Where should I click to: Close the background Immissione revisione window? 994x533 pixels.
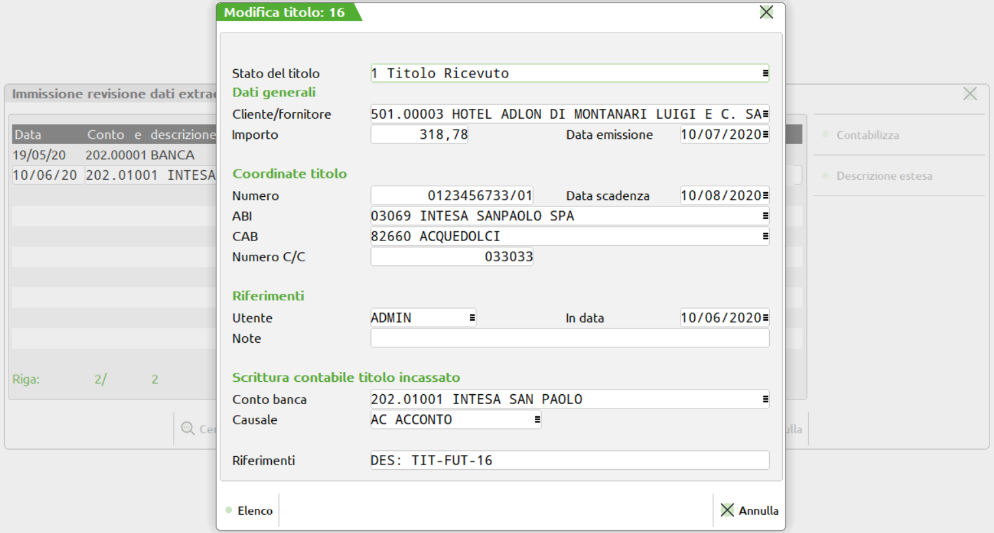point(970,94)
